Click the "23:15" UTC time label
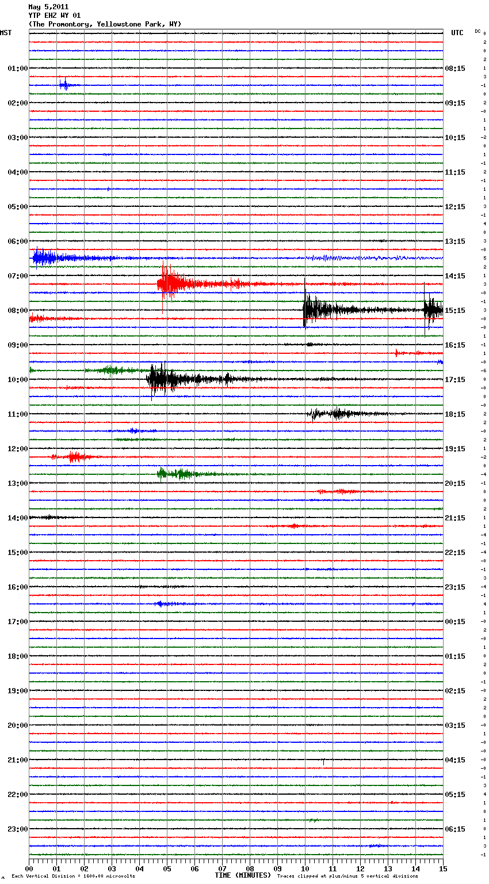The width and height of the screenshot is (489, 884). tap(455, 587)
